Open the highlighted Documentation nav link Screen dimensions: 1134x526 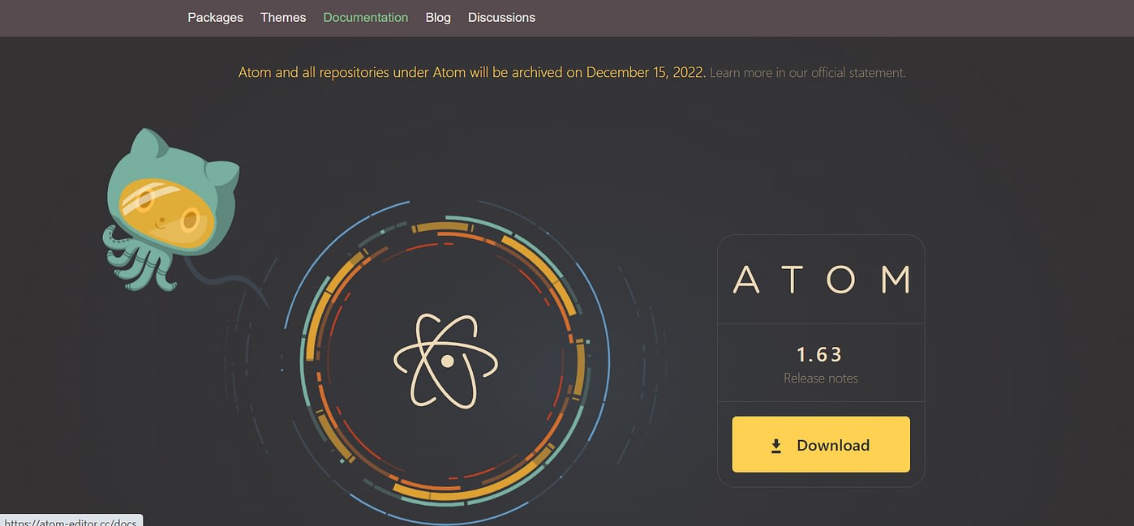(x=365, y=17)
